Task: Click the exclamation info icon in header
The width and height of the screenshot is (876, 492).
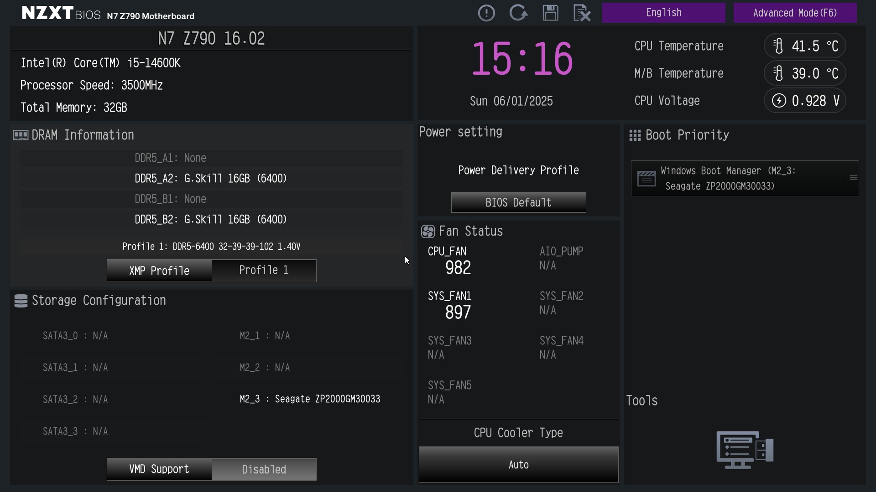Action: click(x=486, y=13)
